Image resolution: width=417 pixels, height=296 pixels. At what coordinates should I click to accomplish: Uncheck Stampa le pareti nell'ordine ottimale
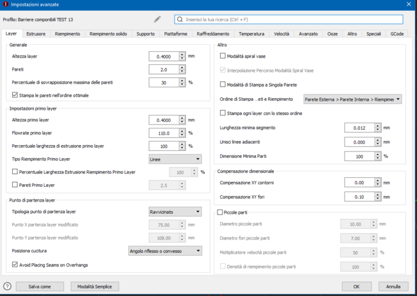(x=15, y=95)
